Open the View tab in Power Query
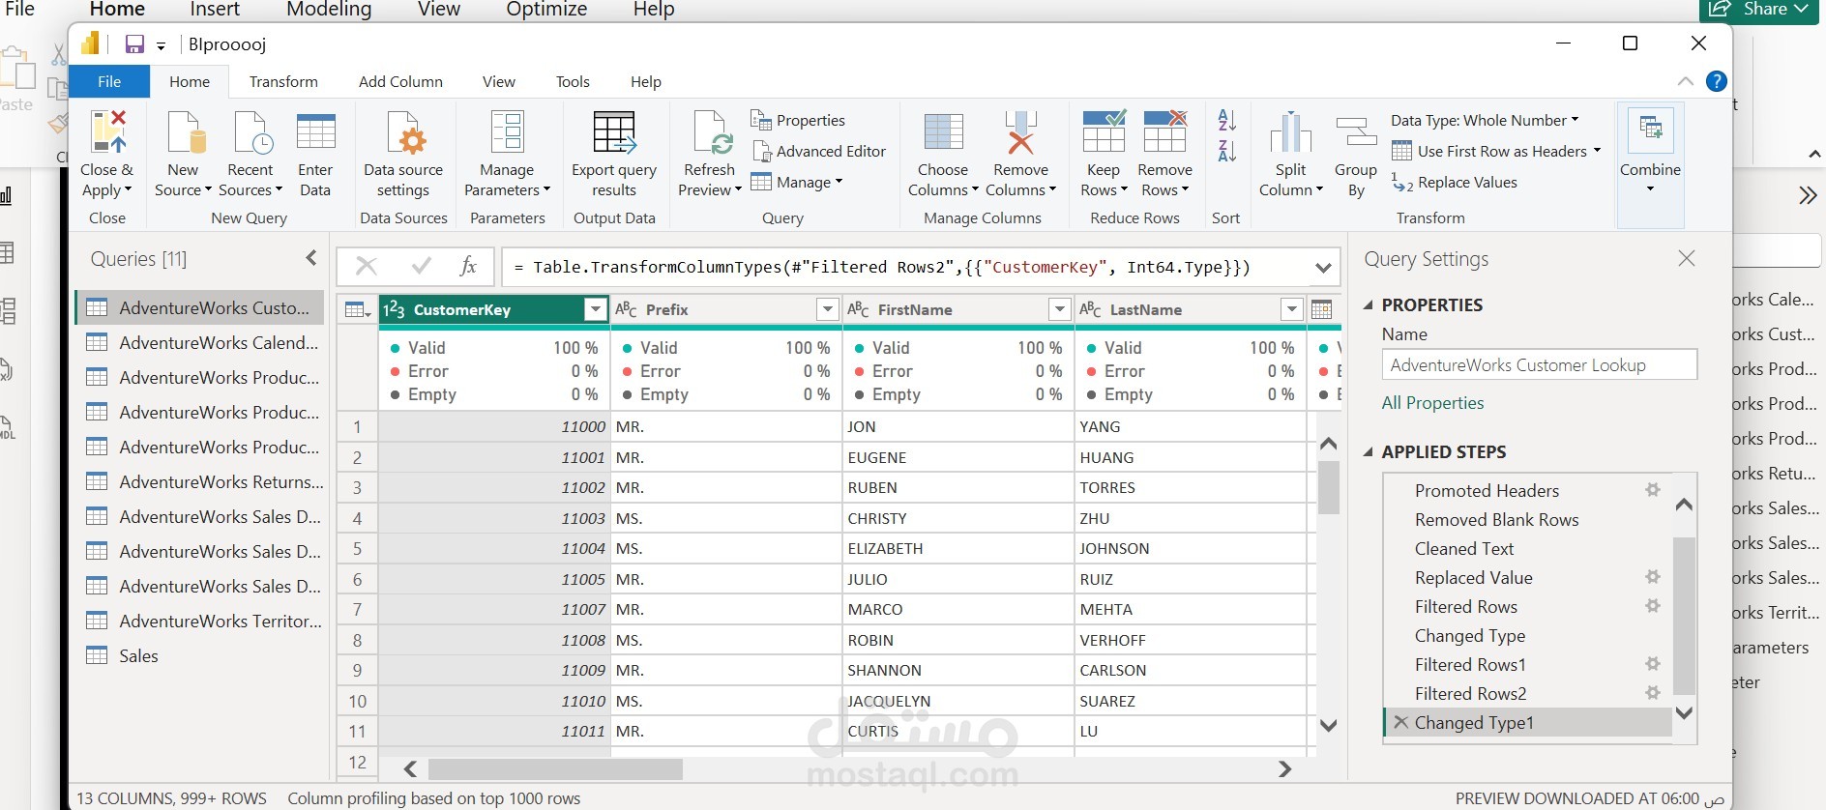This screenshot has height=810, width=1826. (499, 82)
